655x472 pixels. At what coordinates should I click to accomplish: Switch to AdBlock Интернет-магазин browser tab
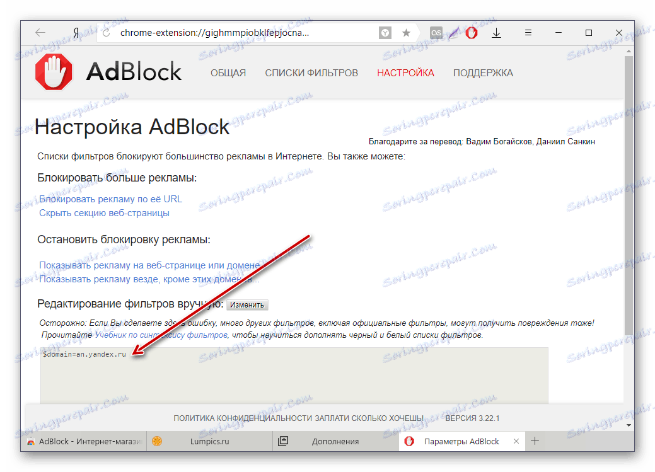tap(84, 442)
